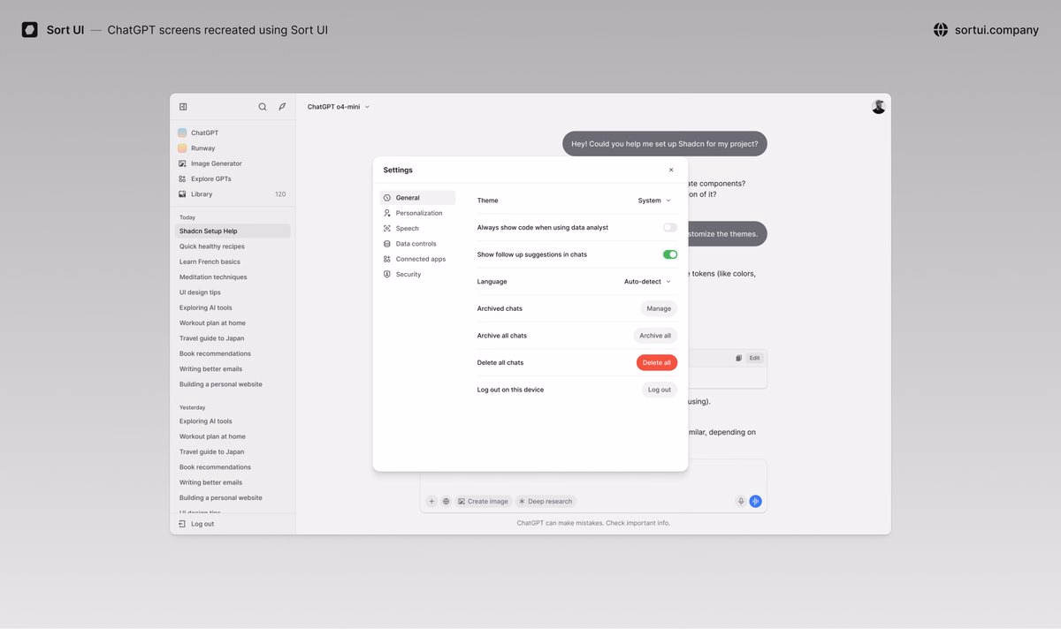Click the globe web search icon in composer

coord(447,501)
